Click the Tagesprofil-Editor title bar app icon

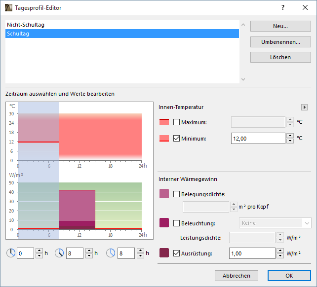pos(8,8)
